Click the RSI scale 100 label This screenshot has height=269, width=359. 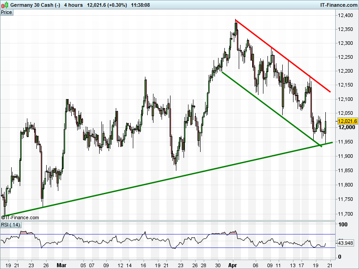point(343,225)
